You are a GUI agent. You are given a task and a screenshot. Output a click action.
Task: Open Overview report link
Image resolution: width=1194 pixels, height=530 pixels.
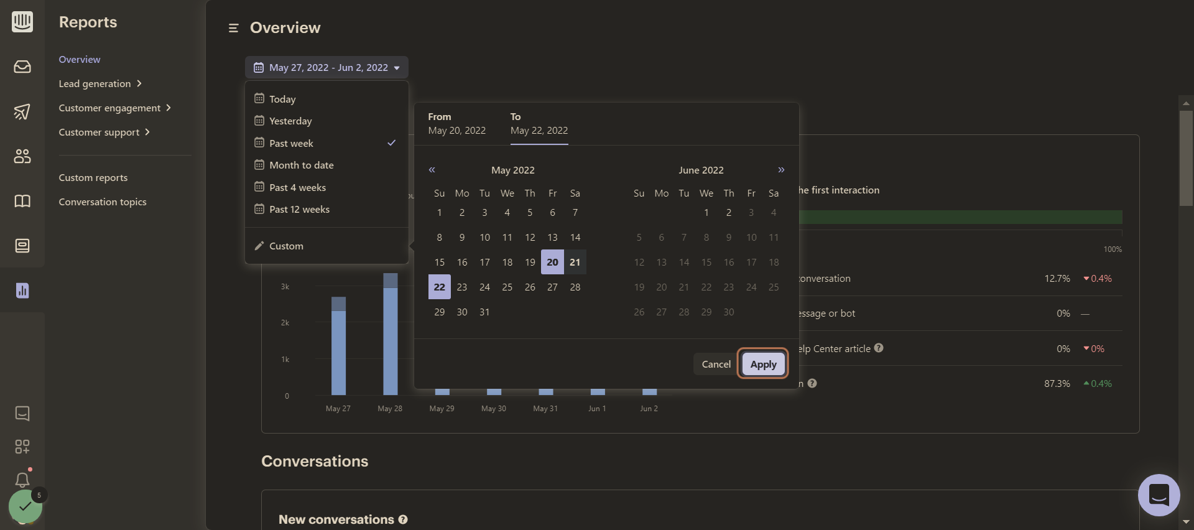coord(80,59)
